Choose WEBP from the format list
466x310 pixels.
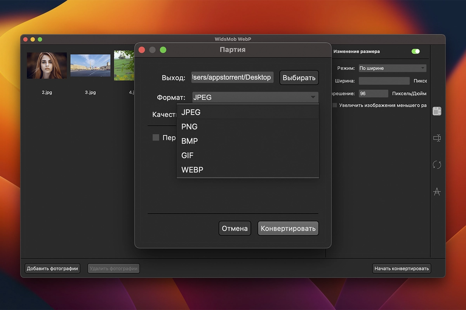(192, 170)
